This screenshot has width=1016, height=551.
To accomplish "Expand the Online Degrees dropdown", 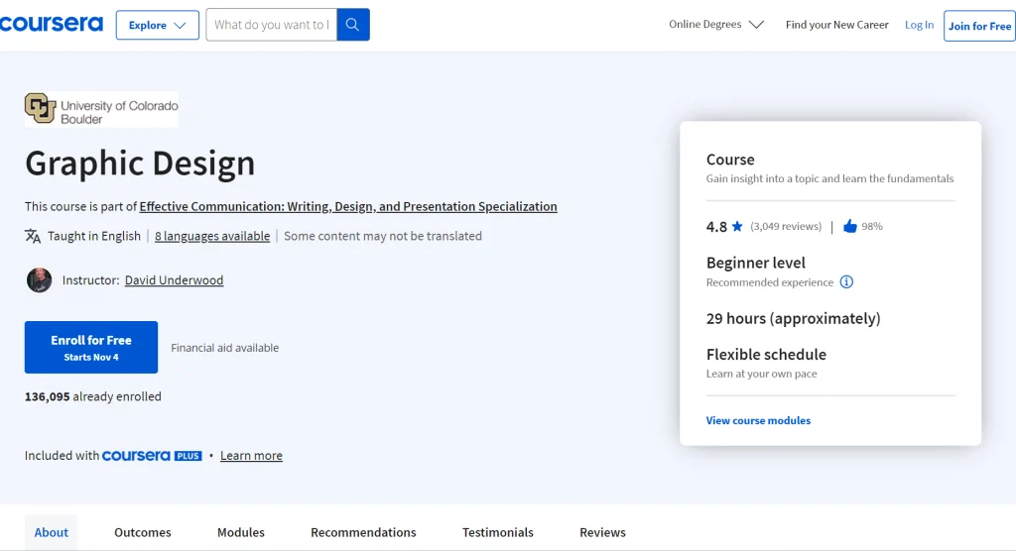I will pyautogui.click(x=716, y=25).
